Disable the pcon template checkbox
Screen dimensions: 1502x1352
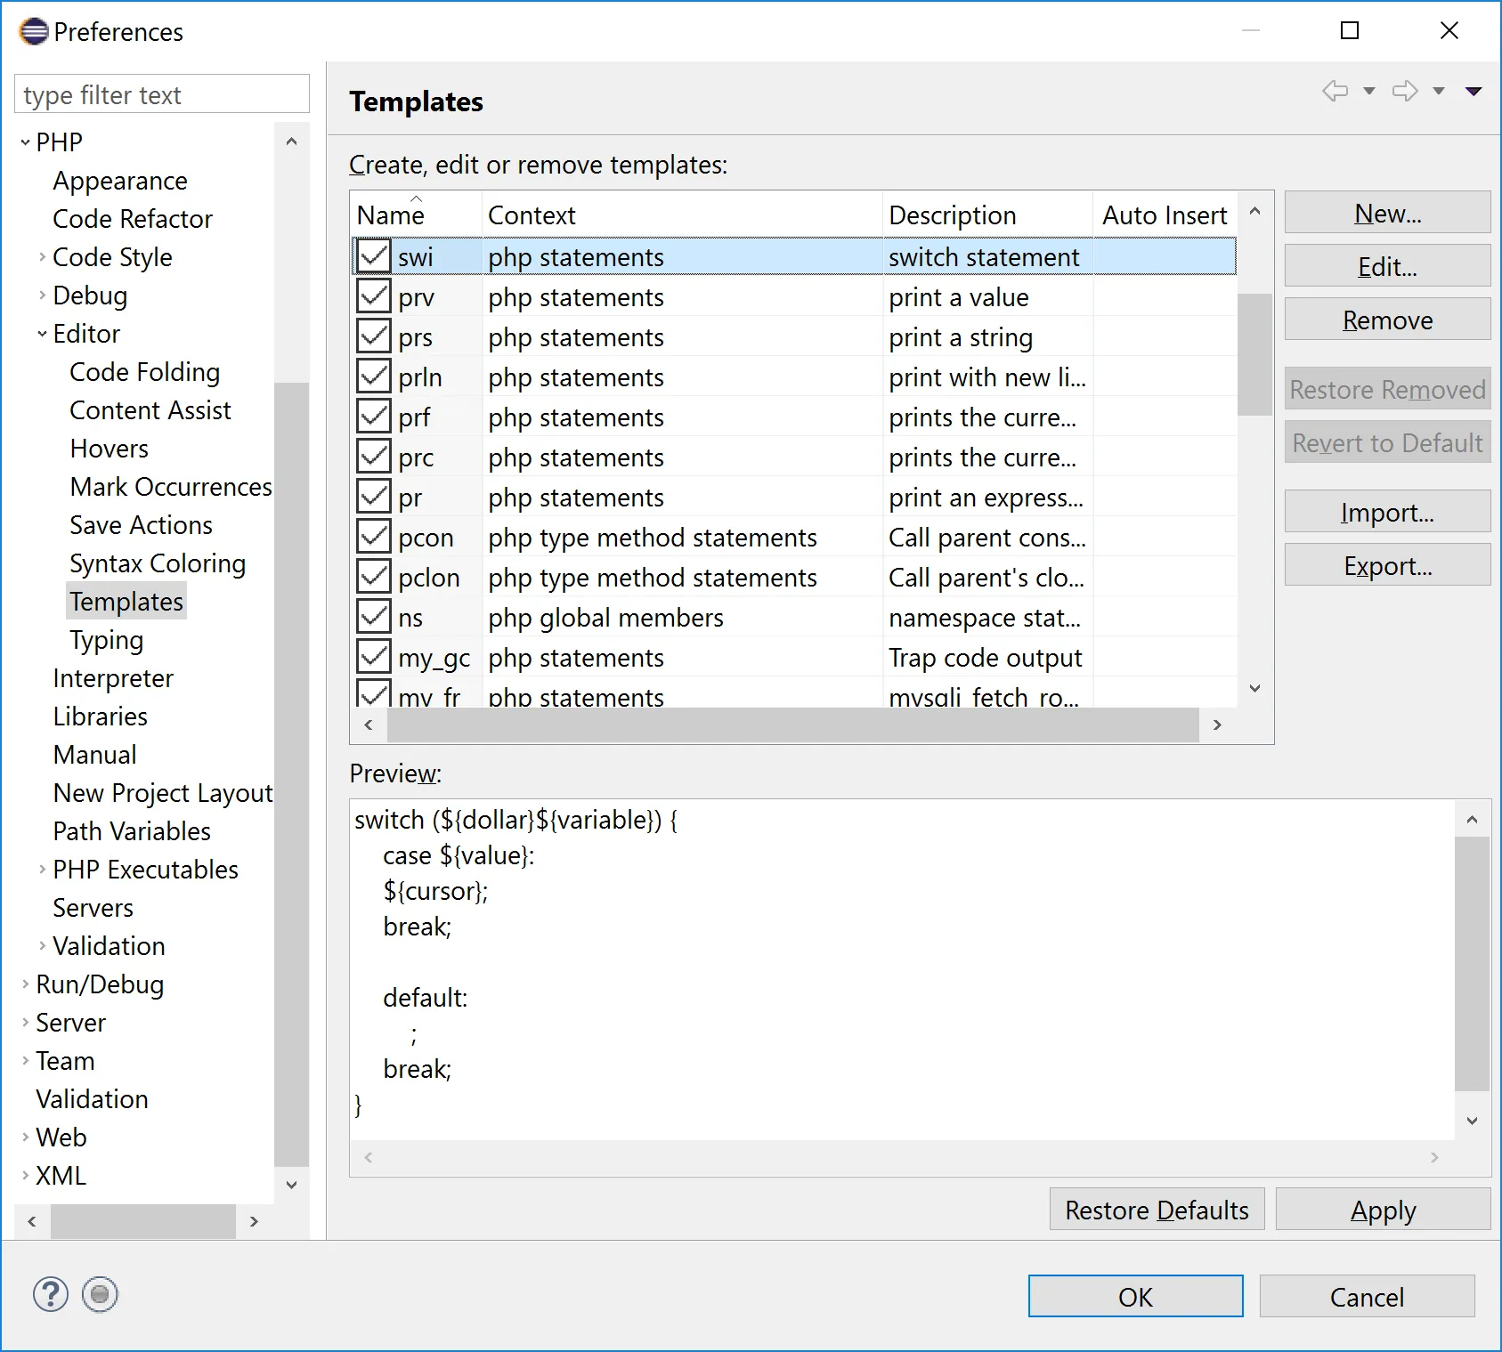point(374,537)
